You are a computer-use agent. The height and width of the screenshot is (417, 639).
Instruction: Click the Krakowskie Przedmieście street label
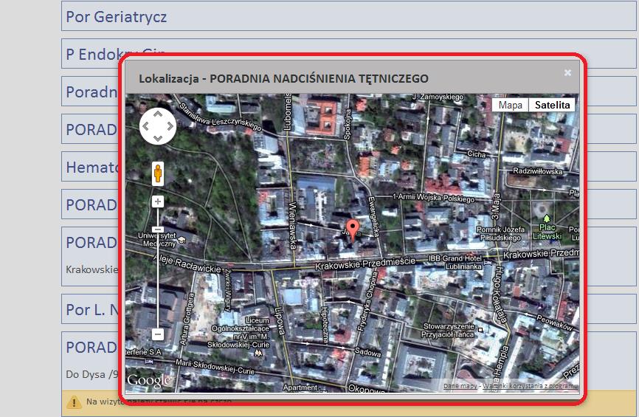pyautogui.click(x=365, y=263)
